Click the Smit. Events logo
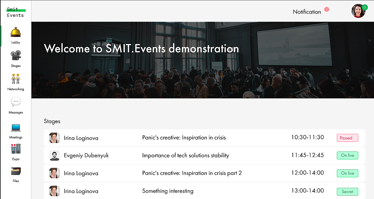This screenshot has width=374, height=199. click(16, 12)
